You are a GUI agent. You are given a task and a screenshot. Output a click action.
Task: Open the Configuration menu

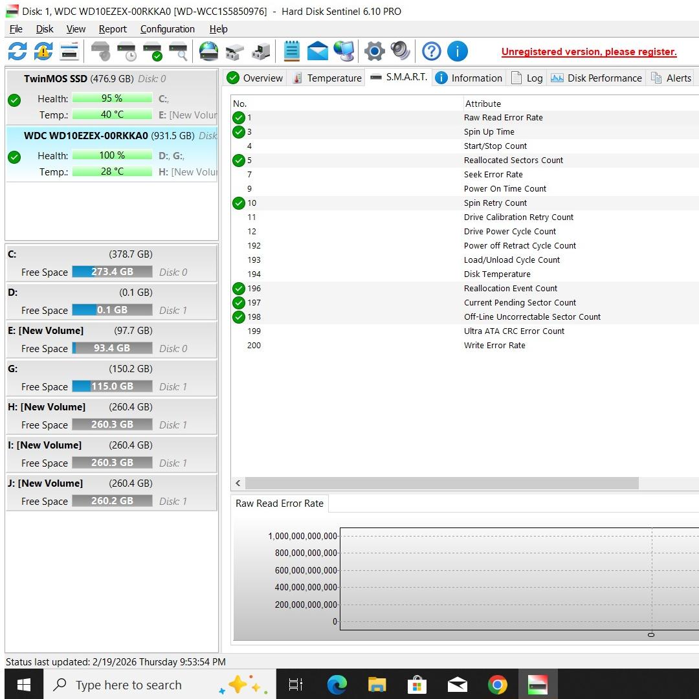(167, 29)
